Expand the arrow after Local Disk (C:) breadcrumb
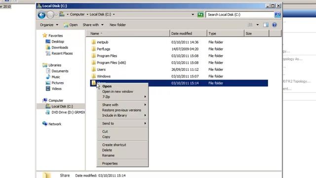The image size is (316, 178). pos(114,14)
